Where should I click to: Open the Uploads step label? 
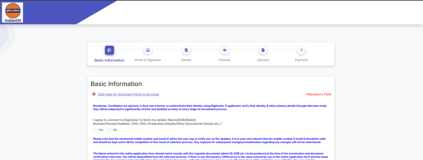pos(263,60)
